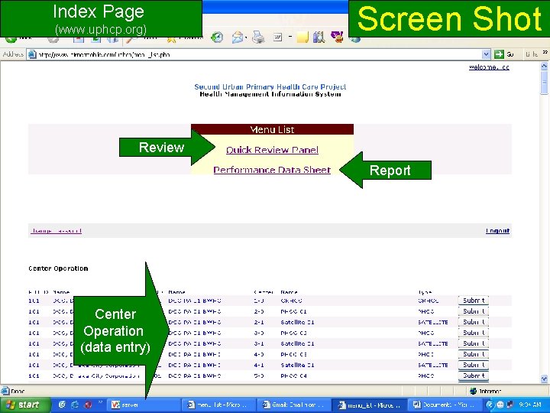Image resolution: width=550 pixels, height=413 pixels.
Task: Click the 'Menu List' header bar
Action: click(272, 129)
